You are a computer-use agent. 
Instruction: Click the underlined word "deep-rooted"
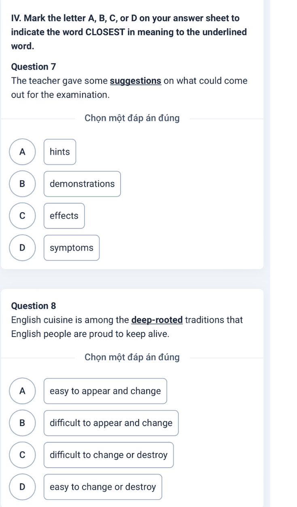tap(158, 320)
